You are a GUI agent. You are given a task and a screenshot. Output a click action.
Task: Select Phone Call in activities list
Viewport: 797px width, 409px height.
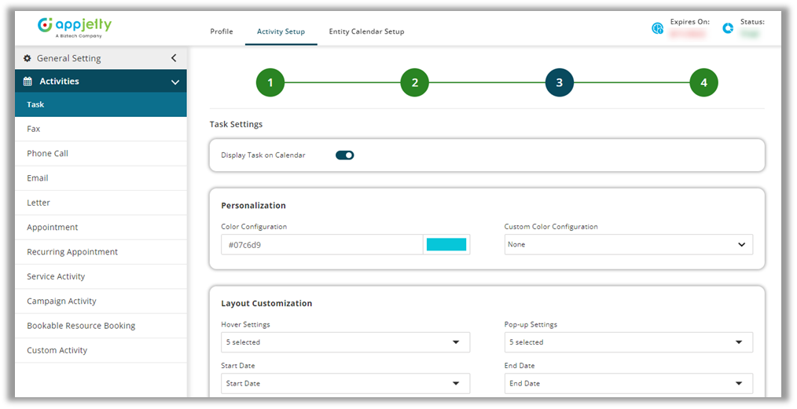[x=48, y=154]
